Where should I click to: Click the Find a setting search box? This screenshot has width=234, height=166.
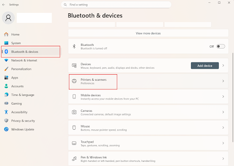click(116, 5)
